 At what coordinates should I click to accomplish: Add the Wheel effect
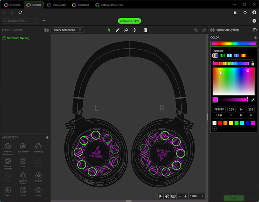(x=38, y=192)
